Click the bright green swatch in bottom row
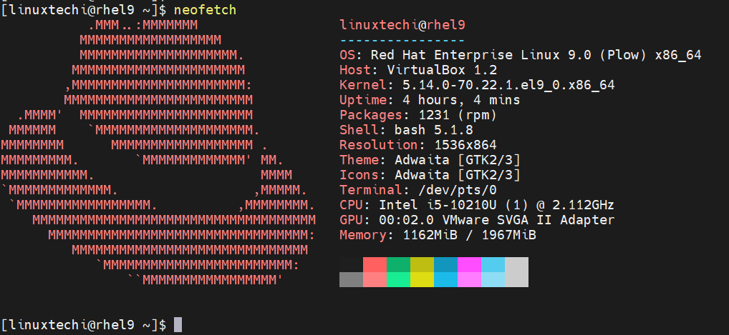This screenshot has width=729, height=335. coord(398,279)
